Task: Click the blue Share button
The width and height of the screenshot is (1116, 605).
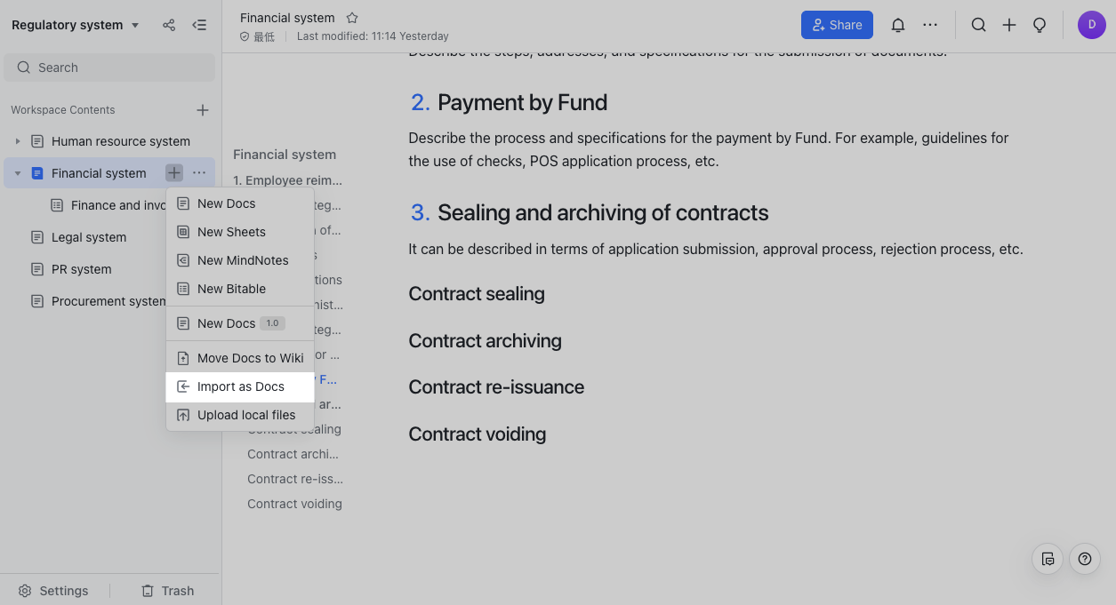Action: point(836,25)
